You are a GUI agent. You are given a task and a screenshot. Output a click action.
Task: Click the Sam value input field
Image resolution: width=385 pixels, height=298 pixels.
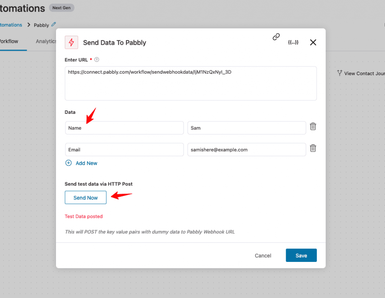[247, 128]
